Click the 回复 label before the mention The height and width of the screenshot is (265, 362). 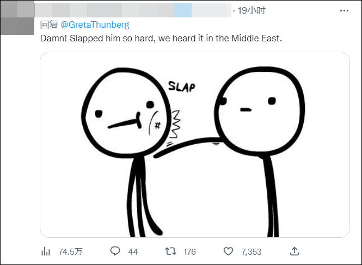[50, 24]
